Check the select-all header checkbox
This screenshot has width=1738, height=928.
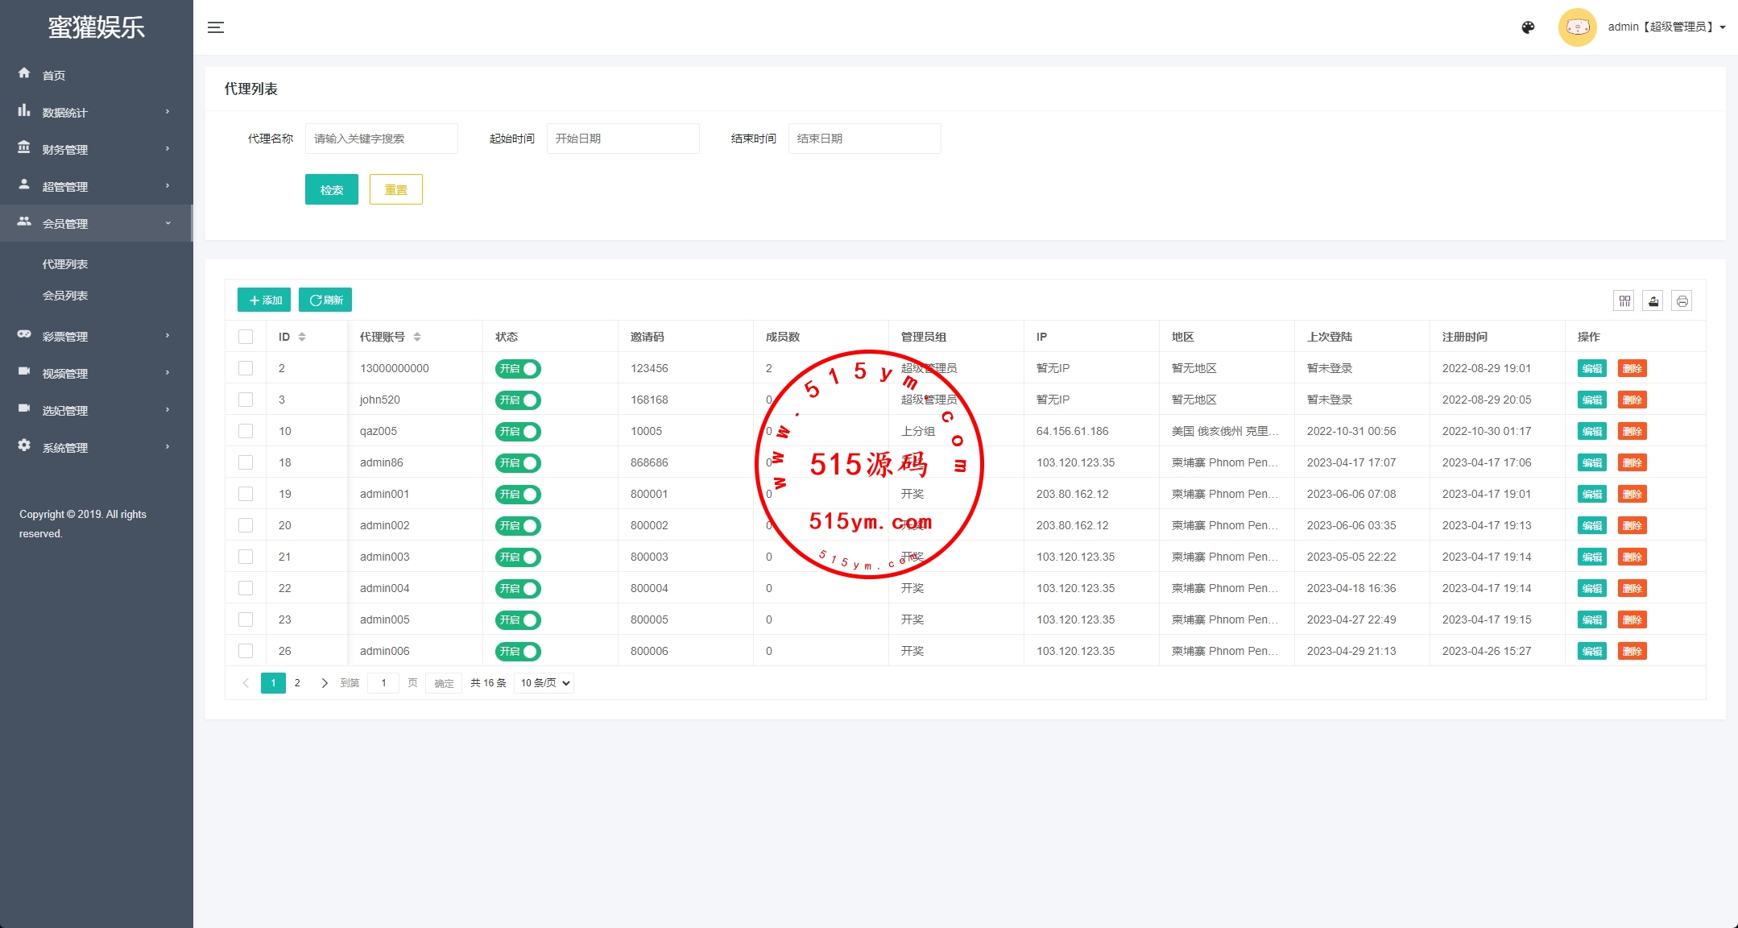tap(246, 337)
